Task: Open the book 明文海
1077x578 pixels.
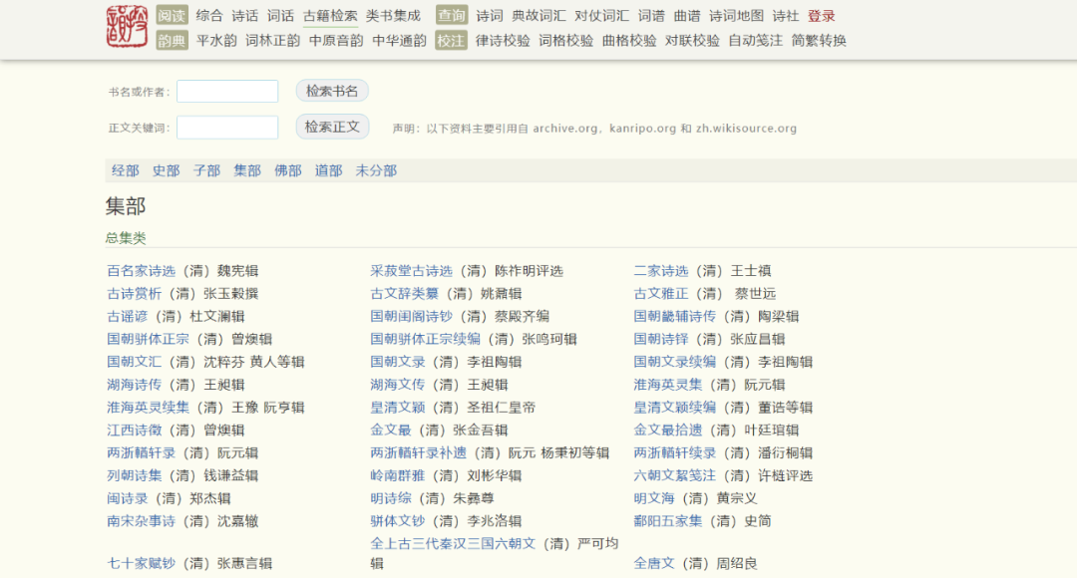Action: (x=654, y=498)
